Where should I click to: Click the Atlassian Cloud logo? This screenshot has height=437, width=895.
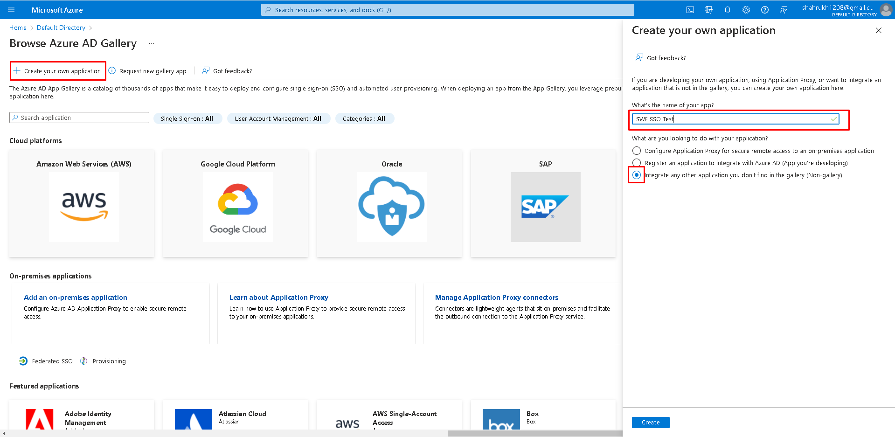pos(194,419)
